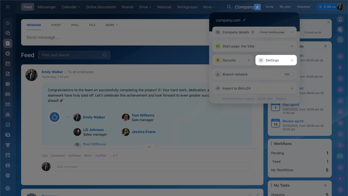348x196 pixels.
Task: Click the Filter and search field
Action: click(x=71, y=55)
